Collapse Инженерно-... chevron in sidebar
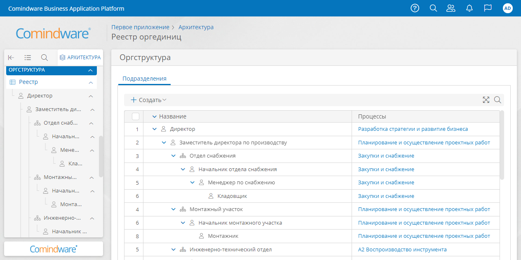This screenshot has height=260, width=521. click(x=92, y=218)
